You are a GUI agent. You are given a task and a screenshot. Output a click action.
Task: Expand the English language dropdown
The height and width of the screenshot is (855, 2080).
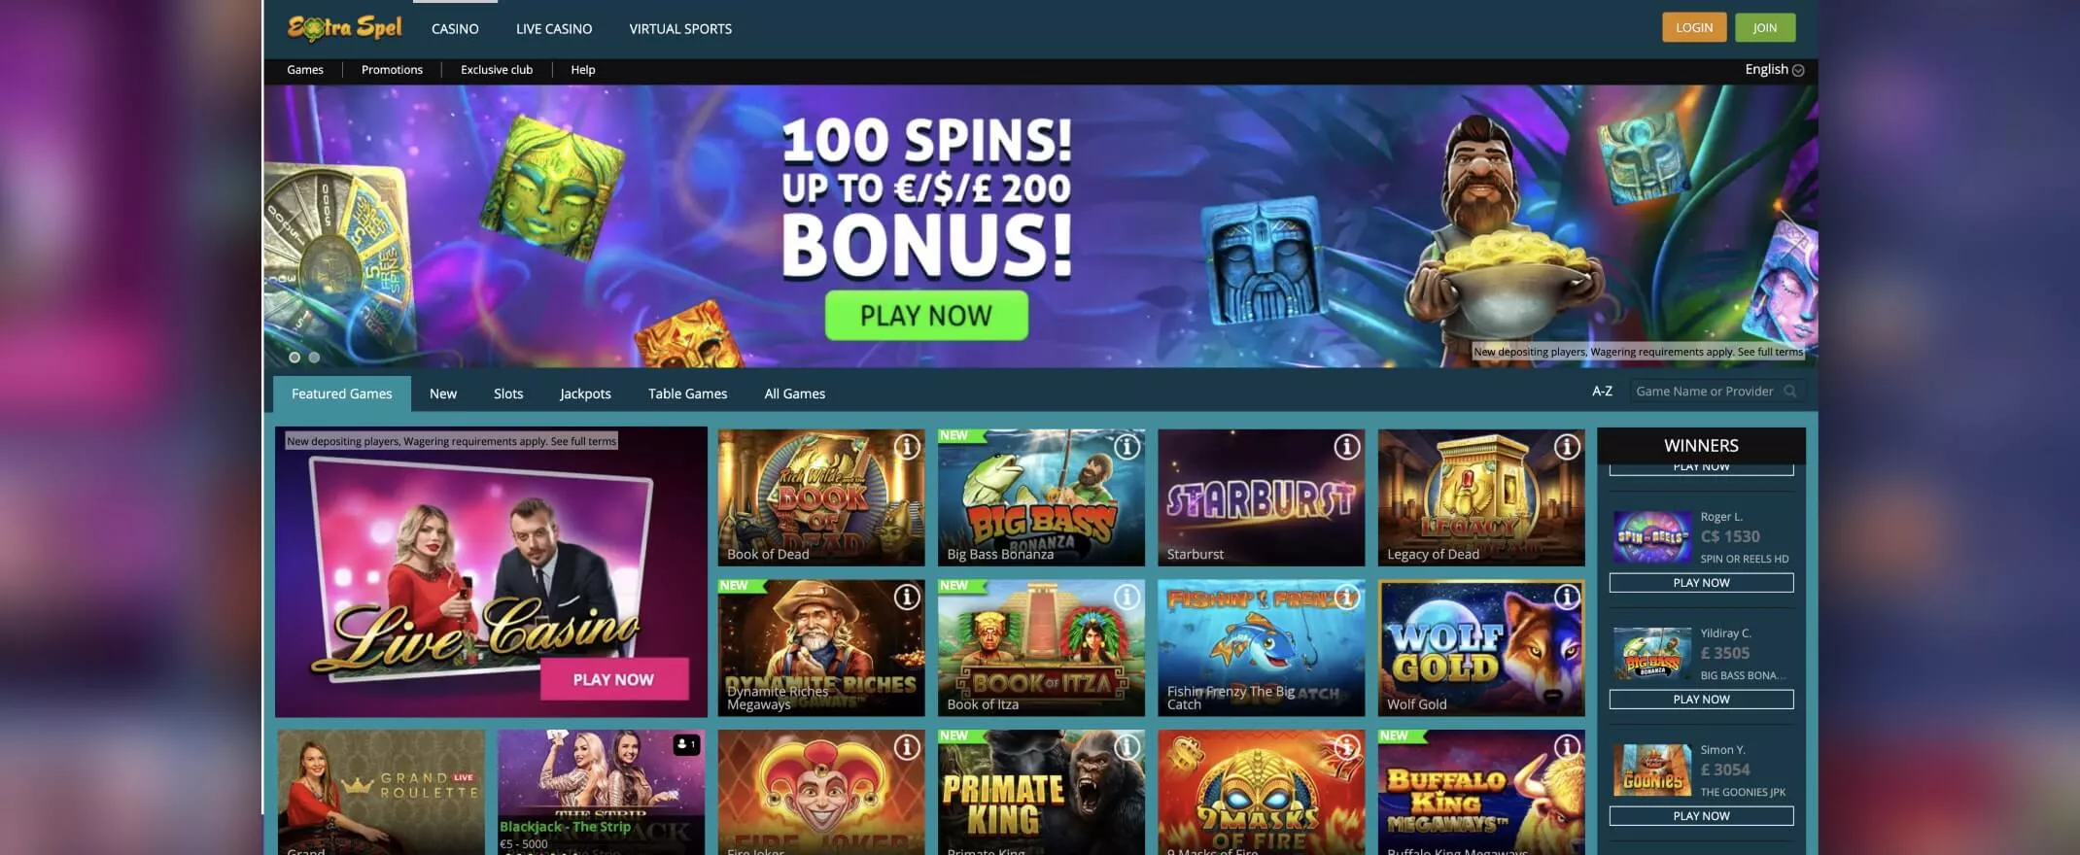(1774, 69)
